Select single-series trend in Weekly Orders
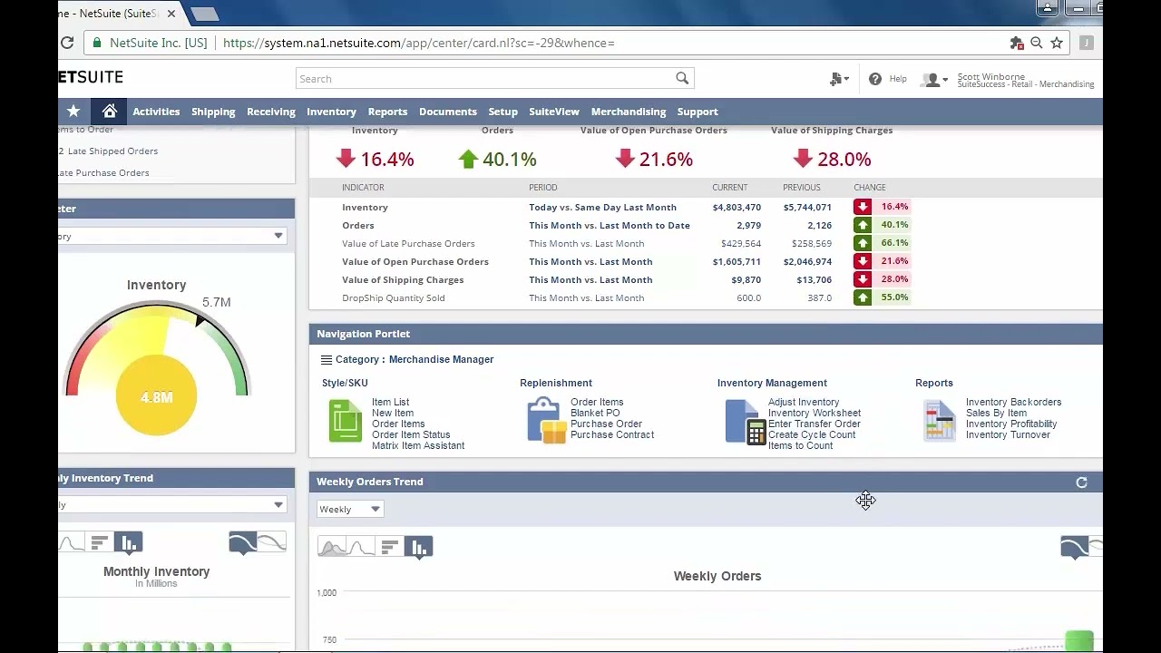This screenshot has width=1161, height=653. (1075, 546)
